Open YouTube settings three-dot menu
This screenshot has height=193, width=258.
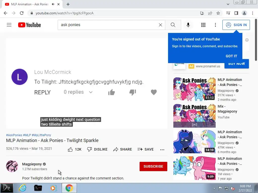click(x=215, y=25)
